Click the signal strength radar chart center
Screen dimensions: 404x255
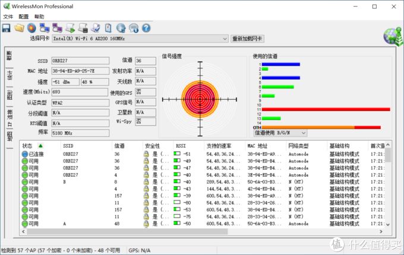200,99
